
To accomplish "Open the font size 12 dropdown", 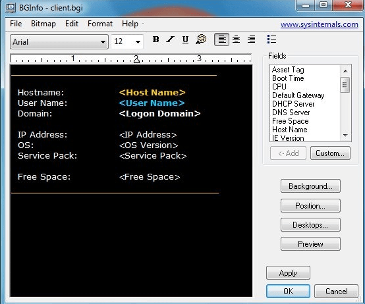I will click(127, 41).
